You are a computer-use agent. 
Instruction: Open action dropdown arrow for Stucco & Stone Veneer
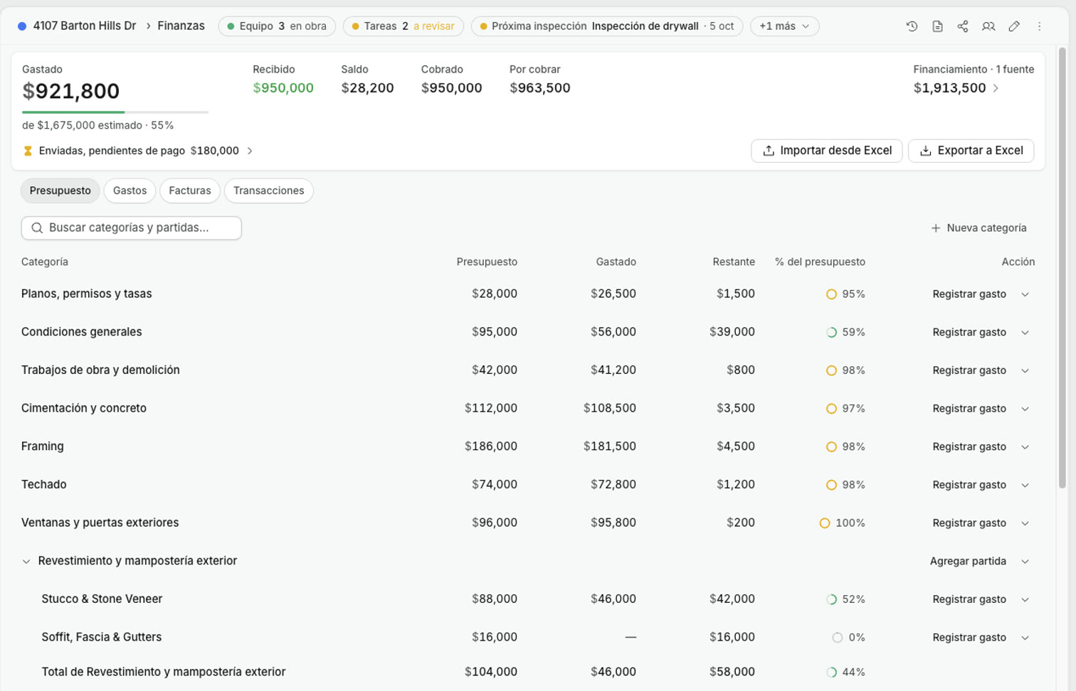click(x=1025, y=600)
